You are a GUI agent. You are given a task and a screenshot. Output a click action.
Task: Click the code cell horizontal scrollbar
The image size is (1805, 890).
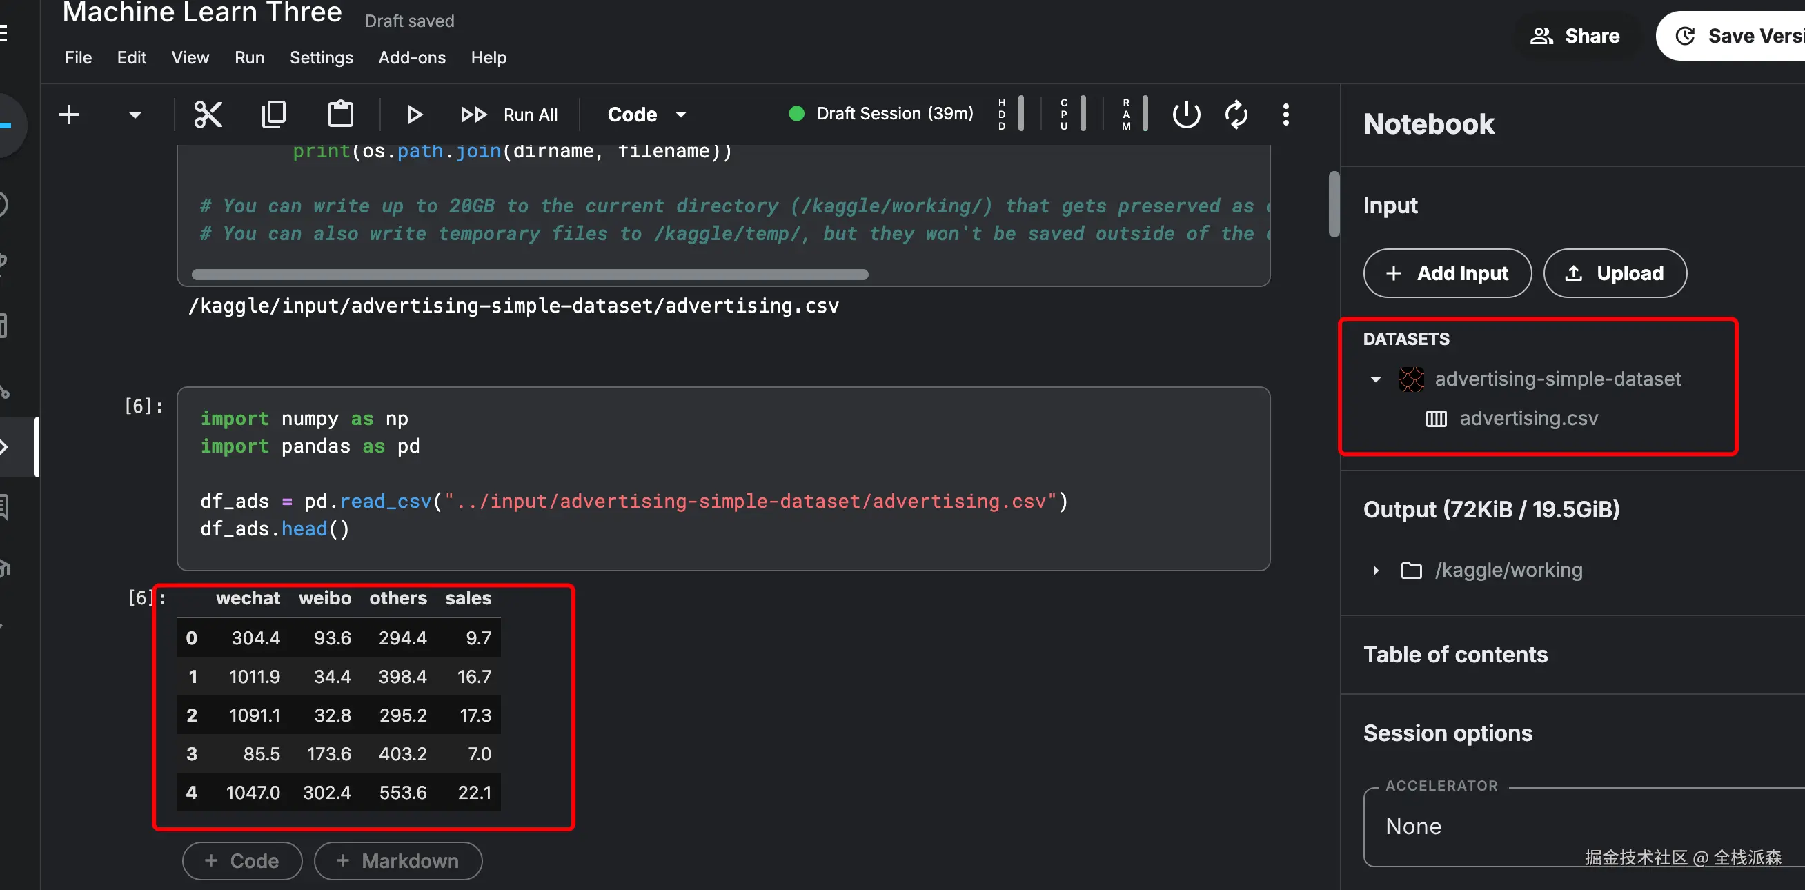click(530, 274)
